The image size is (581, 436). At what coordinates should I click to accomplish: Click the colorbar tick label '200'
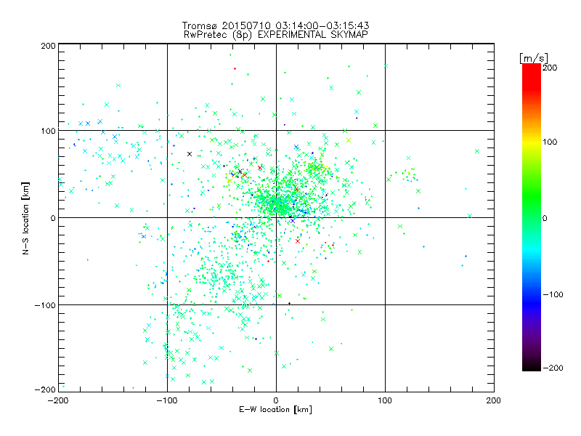coord(550,68)
